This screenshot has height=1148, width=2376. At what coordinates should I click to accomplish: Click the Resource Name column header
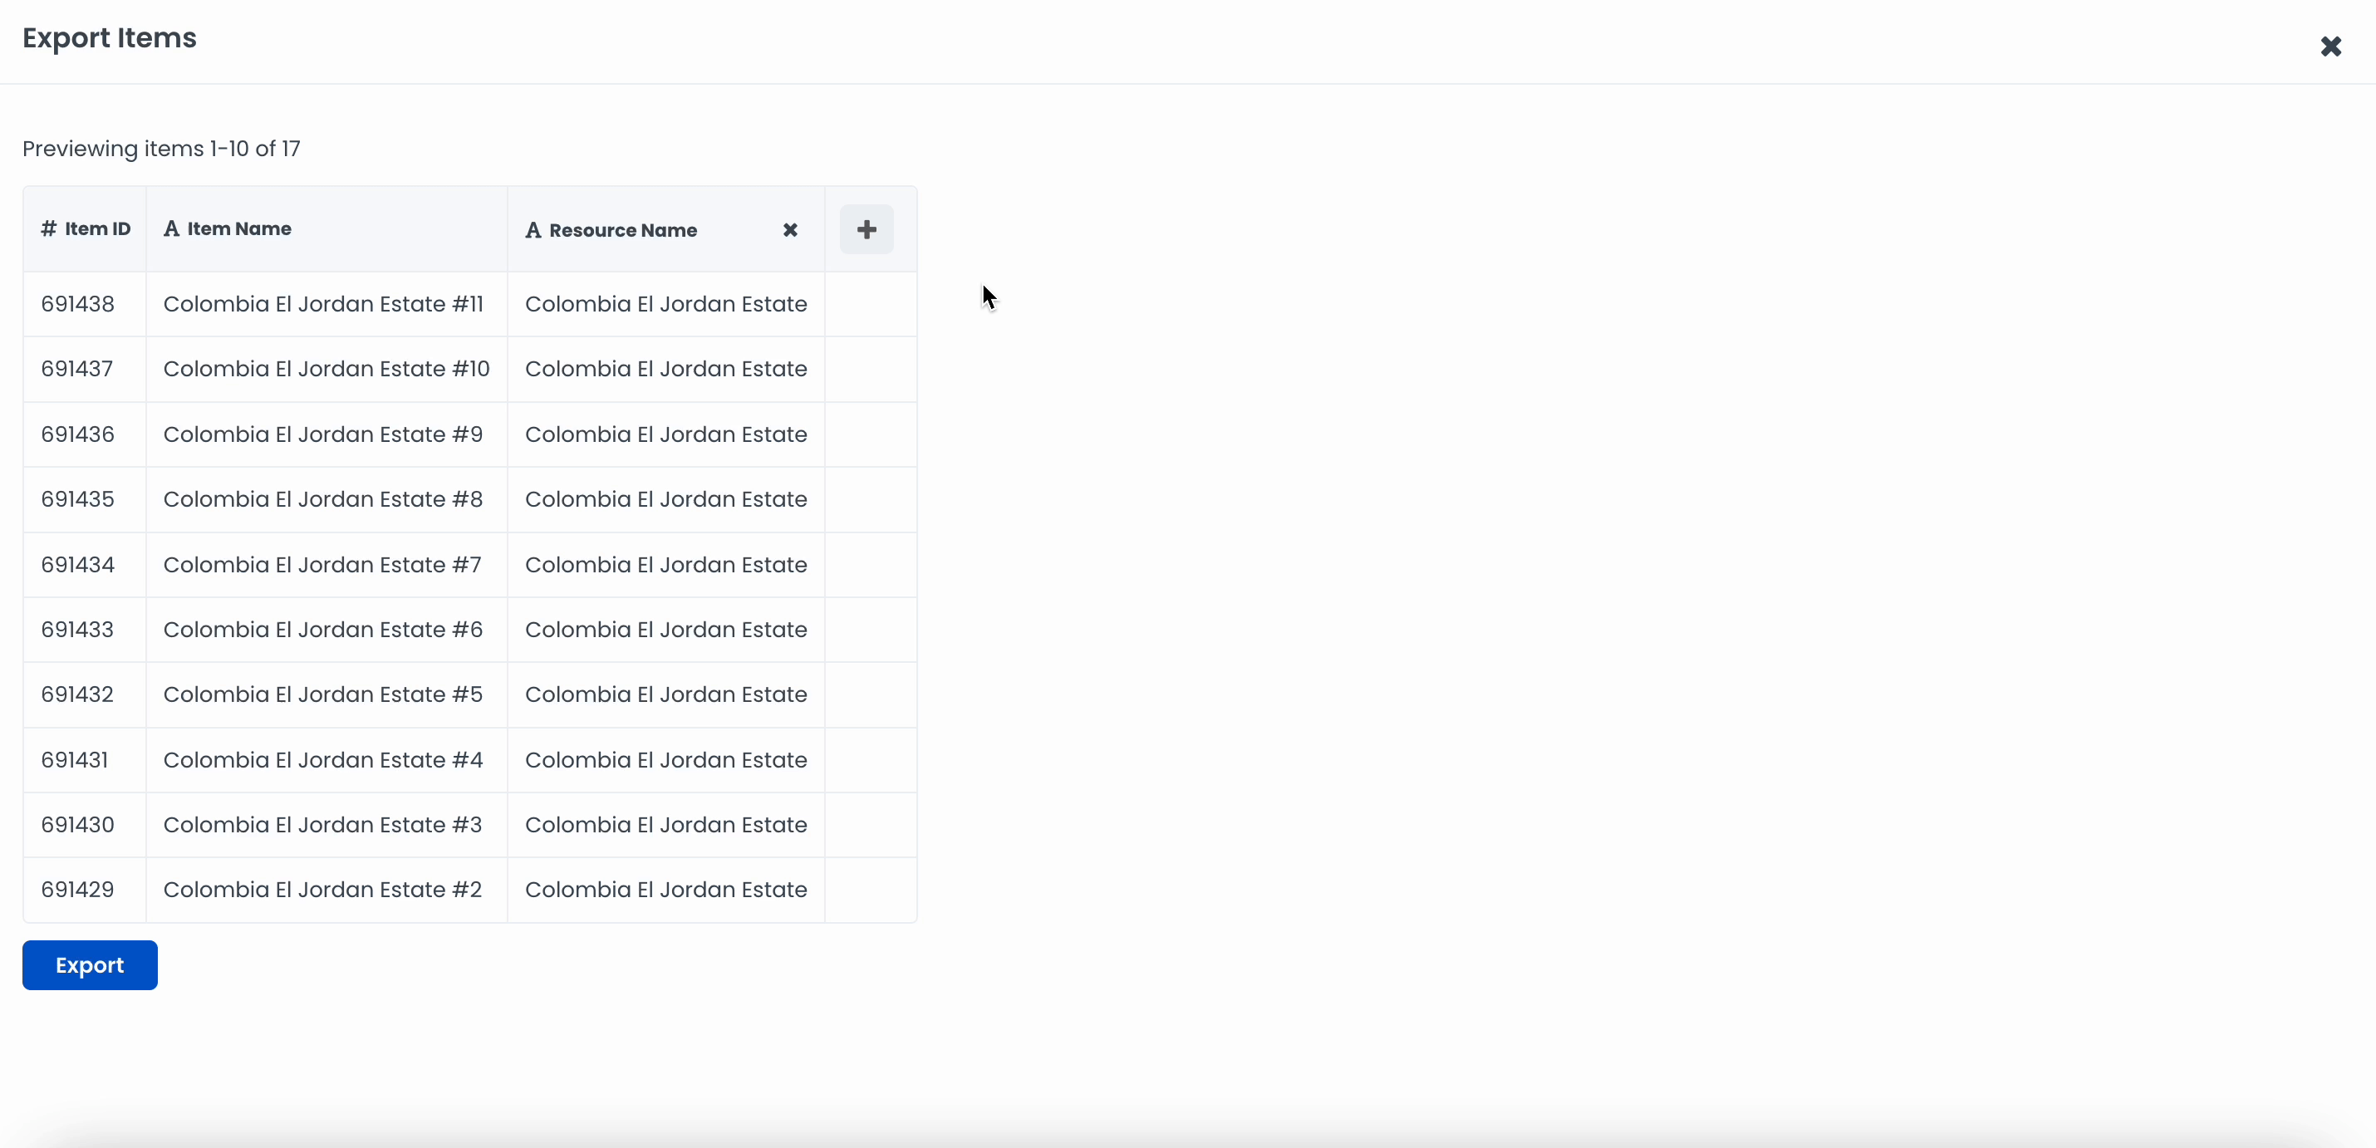tap(622, 231)
